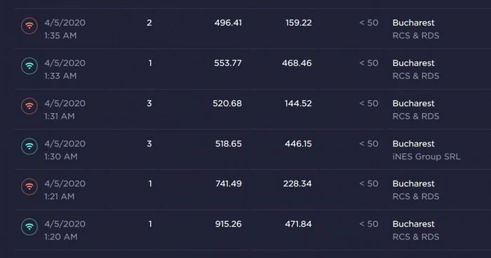Click the teal Wi-Fi icon for 1:30 AM test
Screen dimensions: 491x258
[x=29, y=147]
